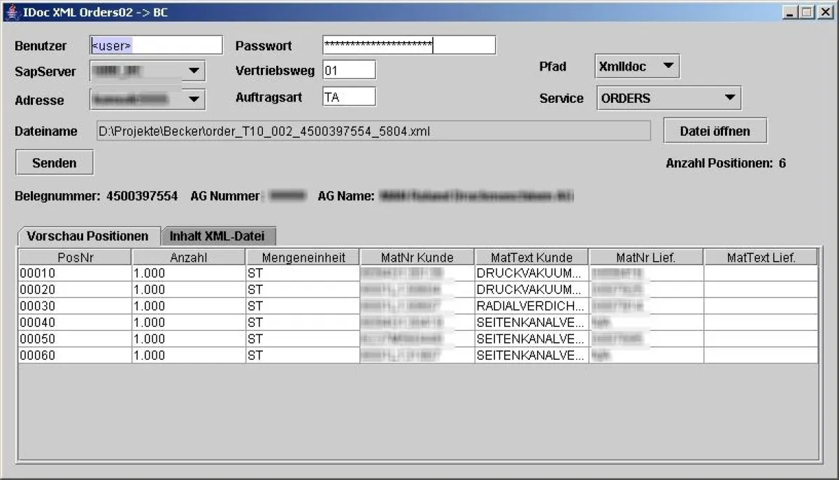Screen dimensions: 839x480
Task: Click inside the Benutzer input field
Action: (x=155, y=44)
